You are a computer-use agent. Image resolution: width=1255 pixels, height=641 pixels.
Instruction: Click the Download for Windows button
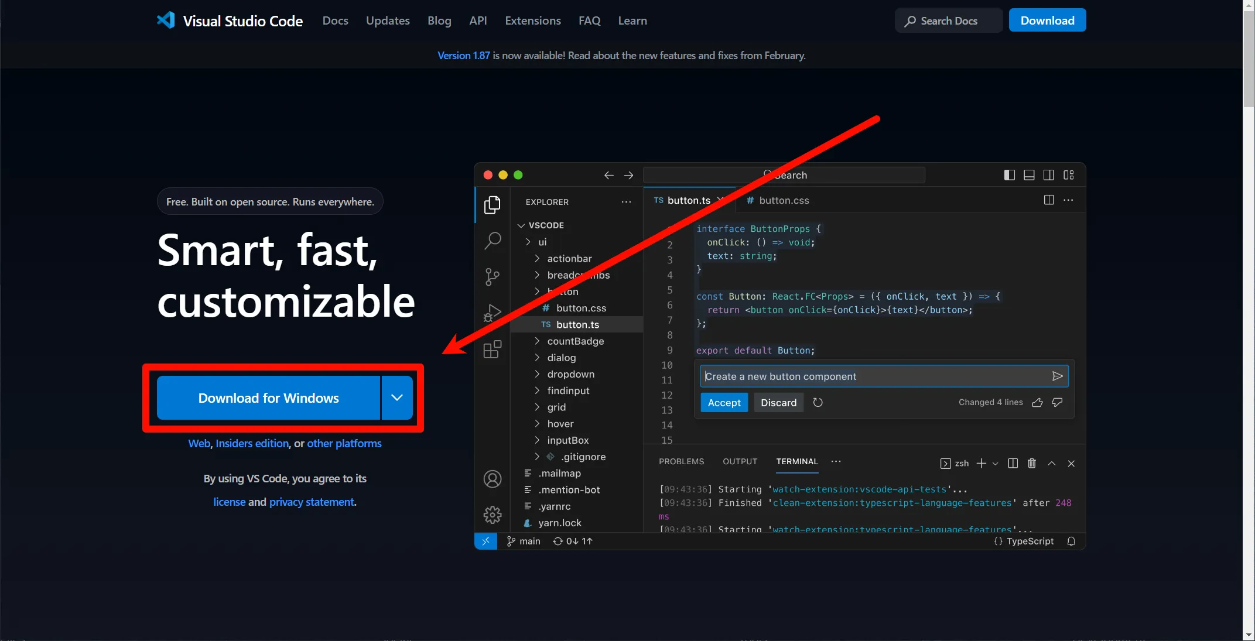pyautogui.click(x=268, y=398)
